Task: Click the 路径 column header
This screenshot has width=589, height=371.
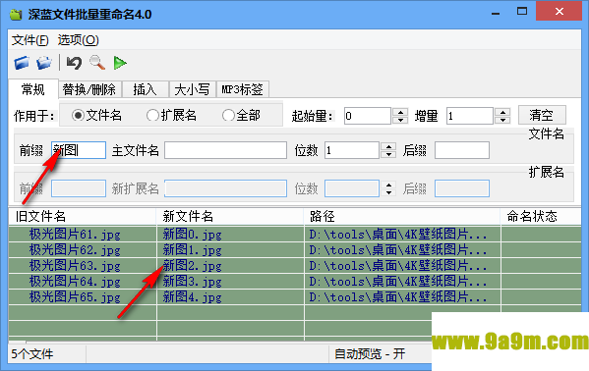Action: (402, 216)
